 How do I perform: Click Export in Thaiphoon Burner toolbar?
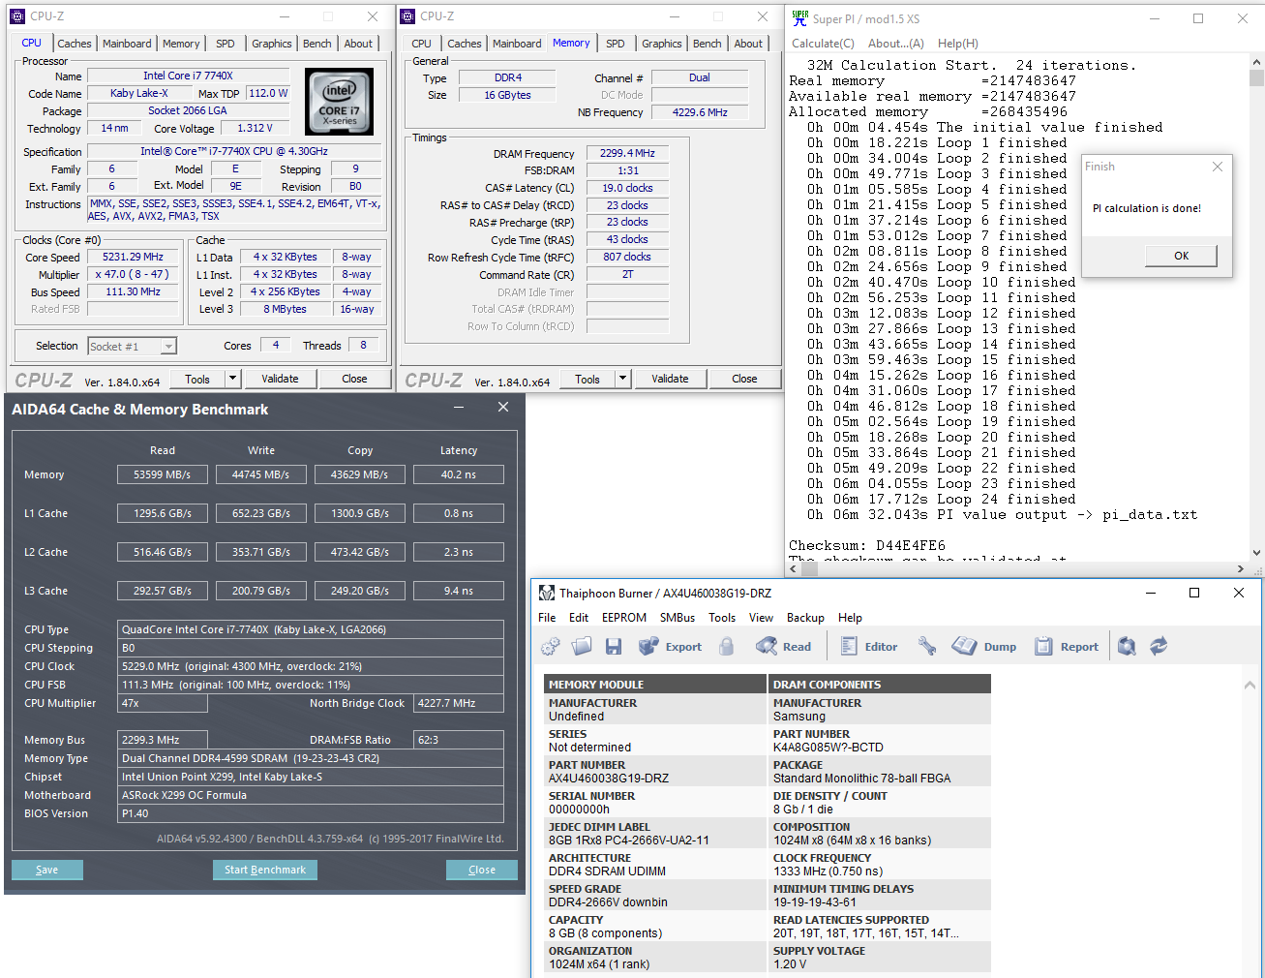pyautogui.click(x=671, y=647)
